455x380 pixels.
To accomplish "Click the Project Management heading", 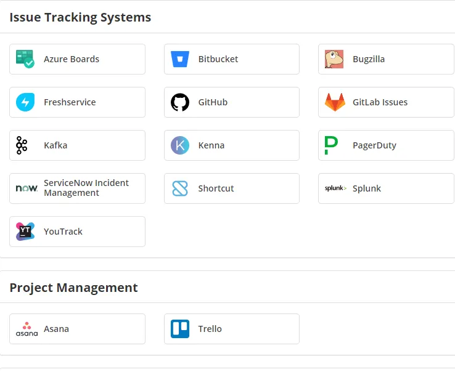I will pos(74,288).
